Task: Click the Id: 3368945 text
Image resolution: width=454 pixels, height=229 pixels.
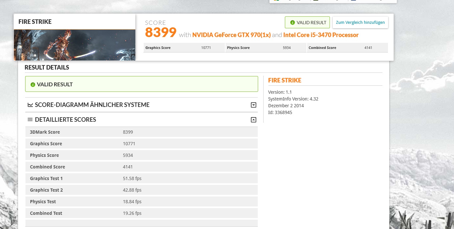Action: click(x=280, y=112)
